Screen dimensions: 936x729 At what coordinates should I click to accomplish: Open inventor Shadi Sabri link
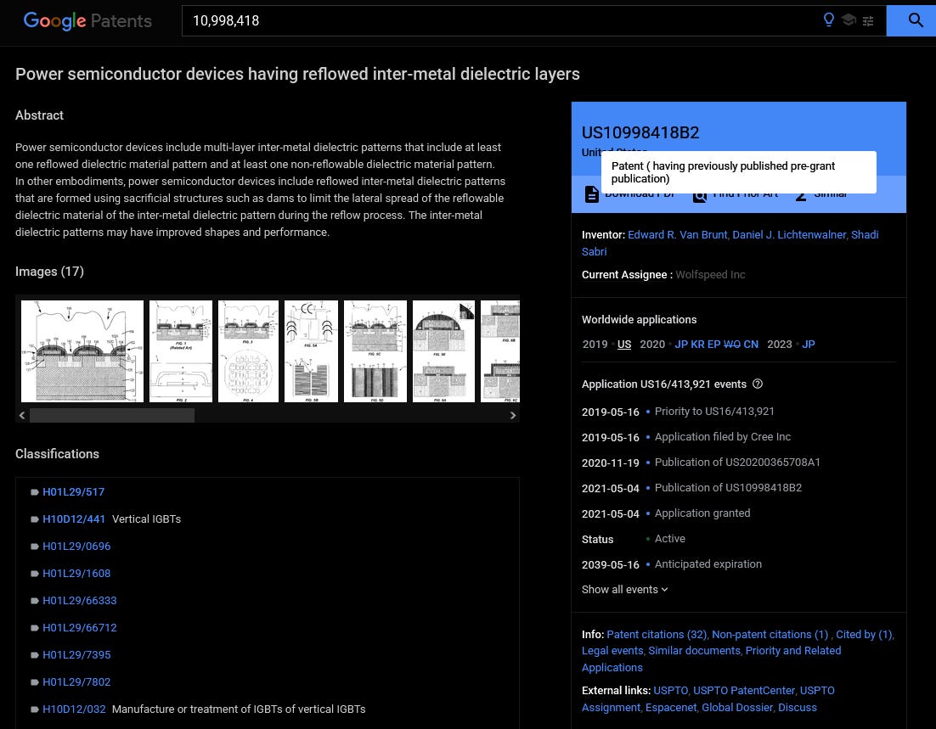pyautogui.click(x=865, y=234)
